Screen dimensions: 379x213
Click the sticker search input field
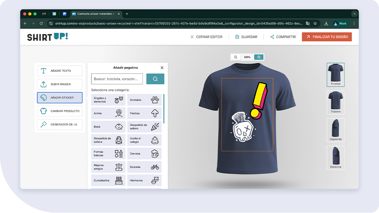(x=117, y=79)
